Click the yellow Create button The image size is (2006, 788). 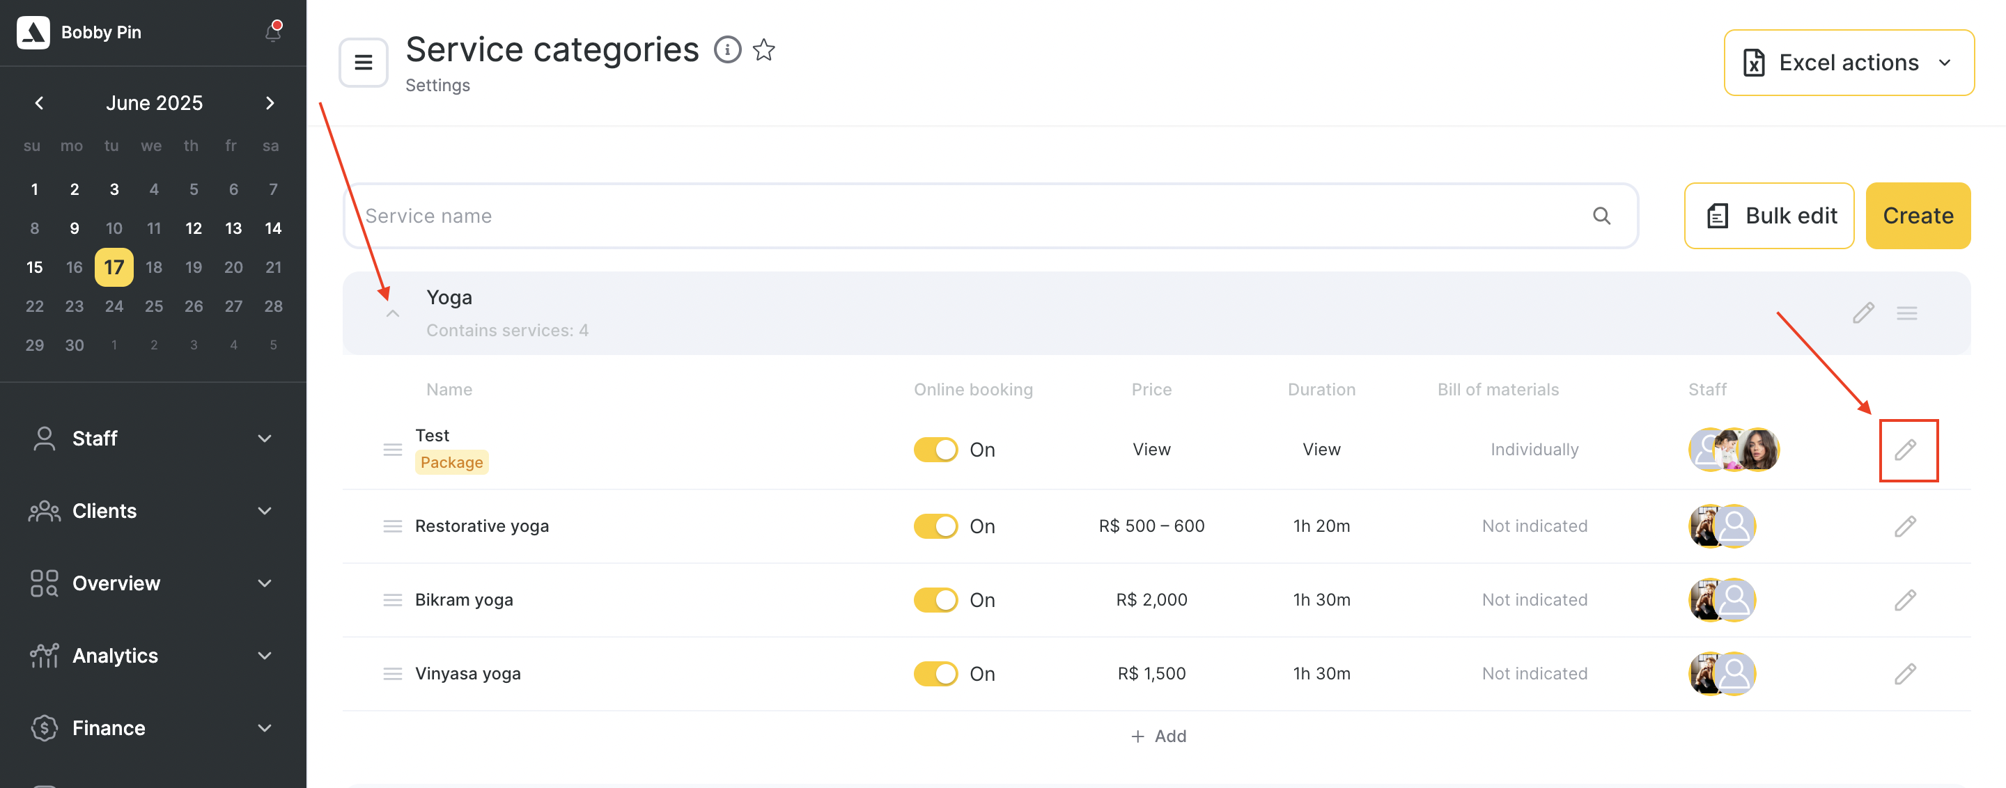[x=1918, y=216]
